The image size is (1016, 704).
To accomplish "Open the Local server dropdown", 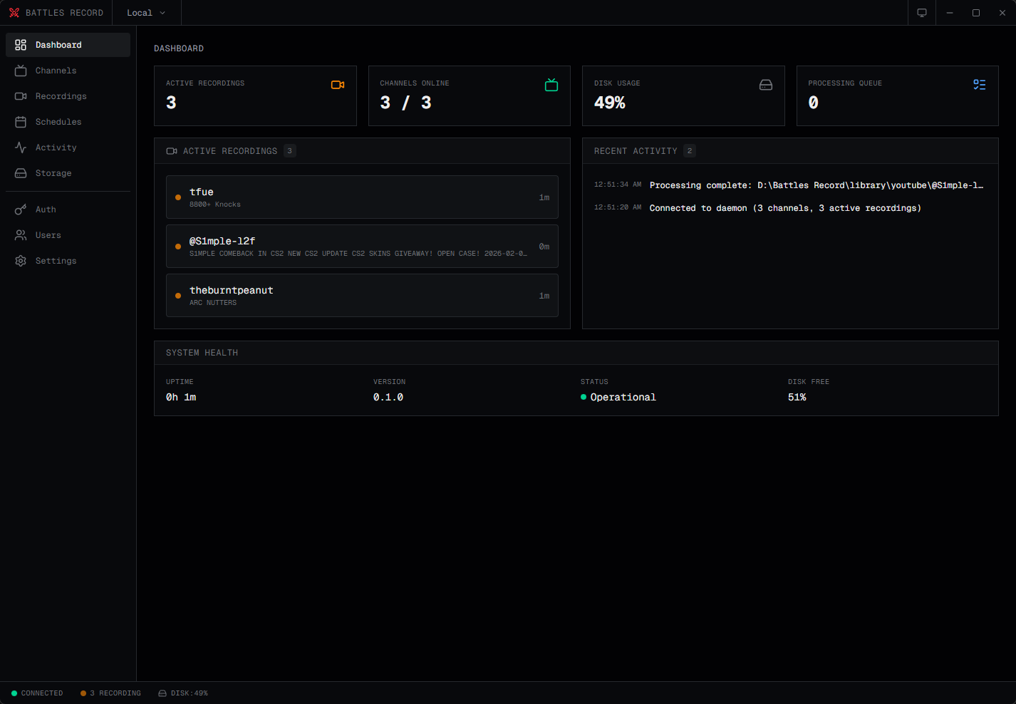I will (145, 12).
